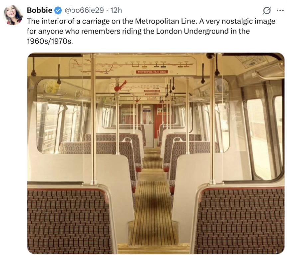Open the three-dot more options menu
This screenshot has width=287, height=258.
(x=280, y=10)
